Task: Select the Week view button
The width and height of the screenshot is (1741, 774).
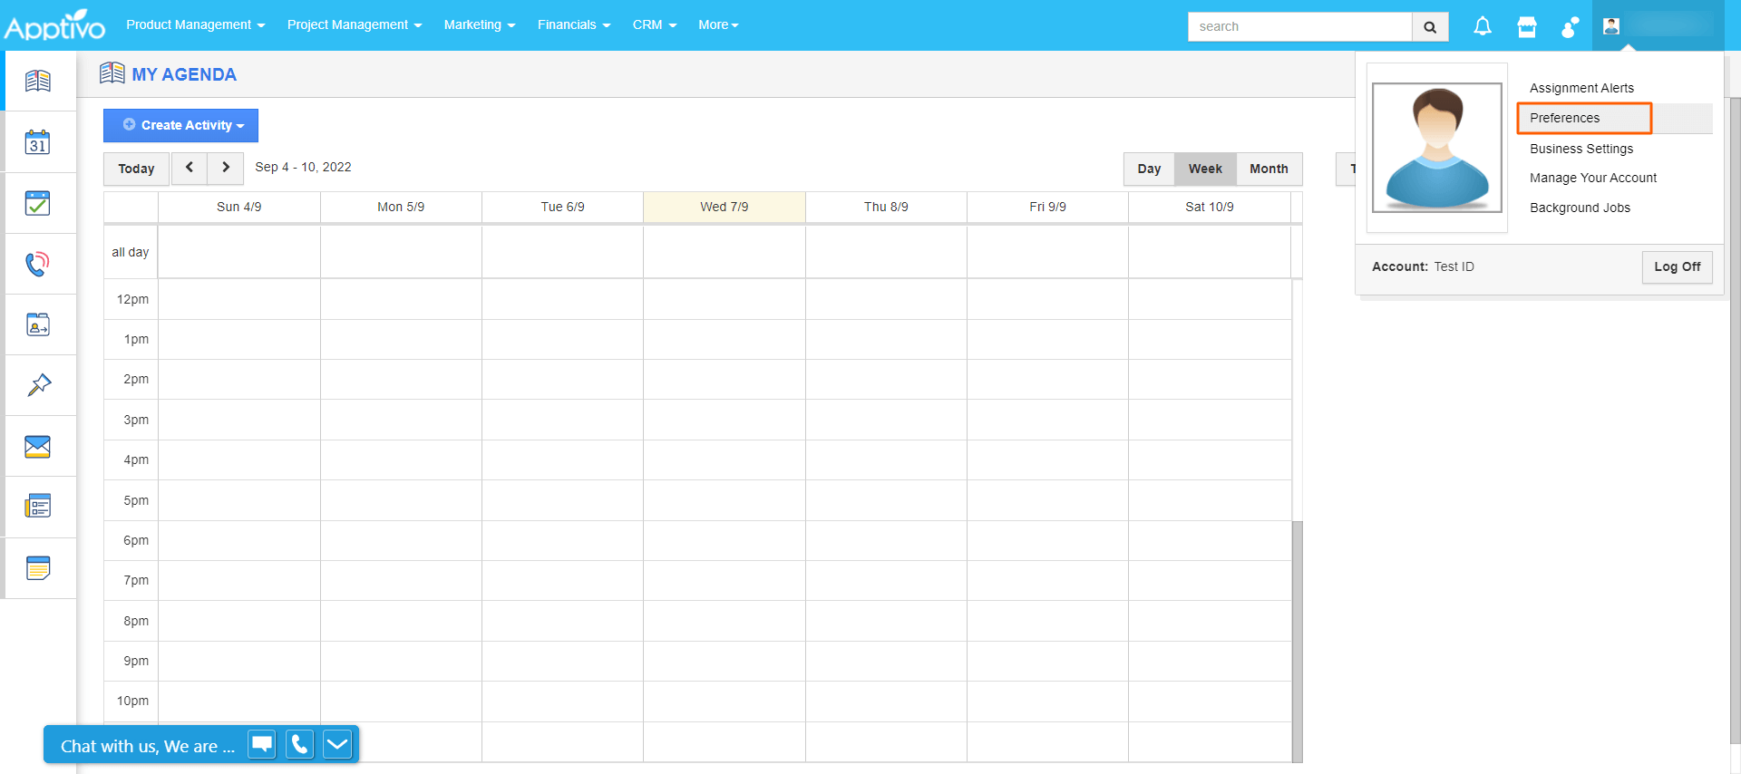Action: click(1205, 169)
